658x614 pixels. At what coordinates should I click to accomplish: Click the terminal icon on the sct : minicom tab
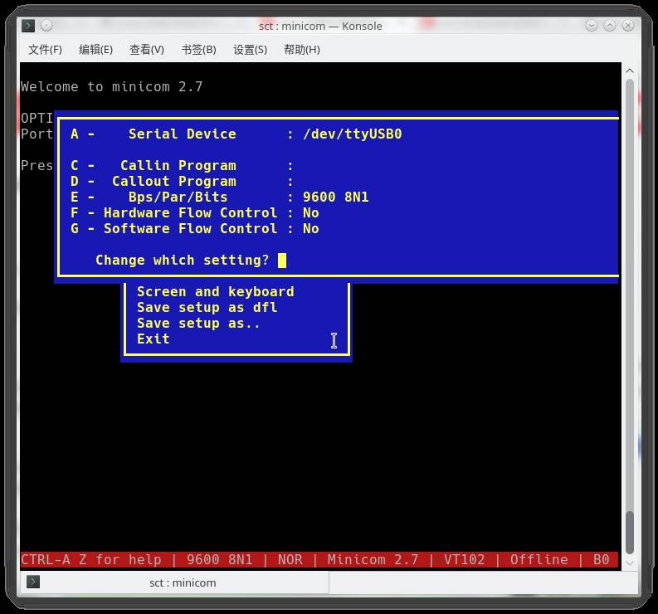pyautogui.click(x=33, y=582)
